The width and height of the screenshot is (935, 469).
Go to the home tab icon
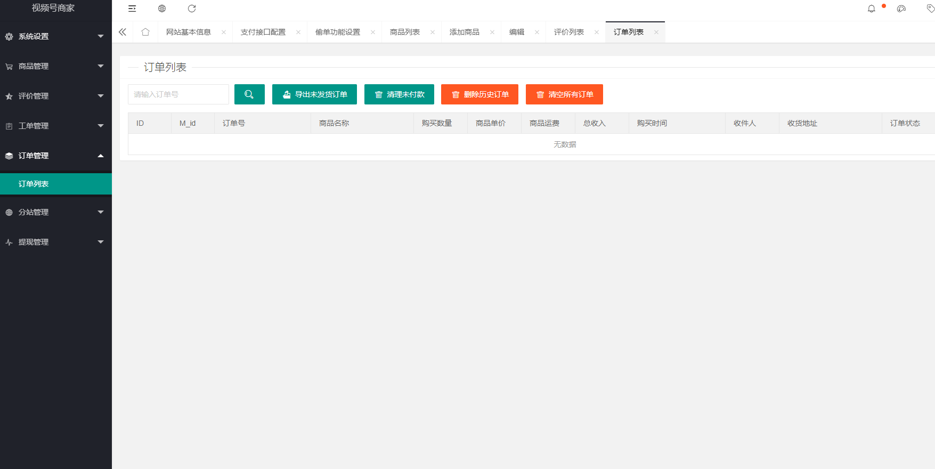click(145, 32)
